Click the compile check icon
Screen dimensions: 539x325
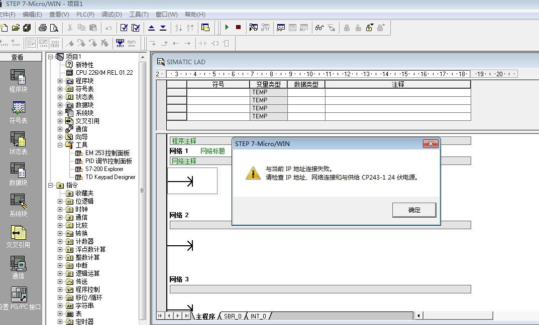click(x=124, y=28)
